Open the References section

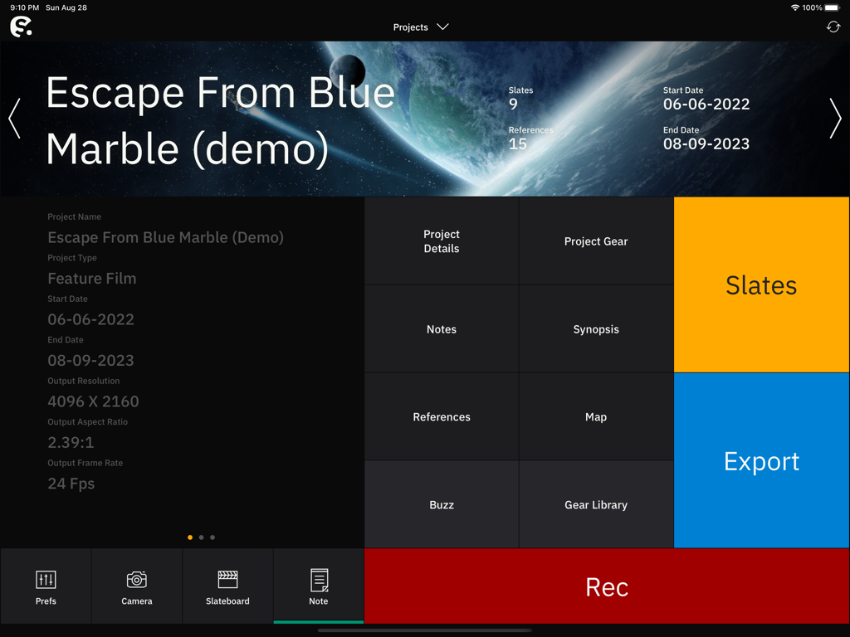[441, 416]
